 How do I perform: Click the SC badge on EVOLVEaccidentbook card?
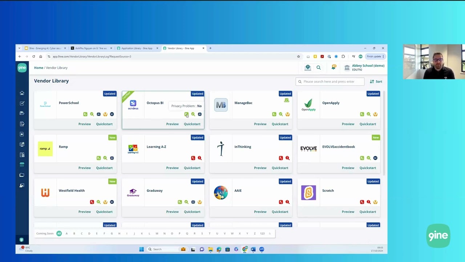tap(375, 158)
